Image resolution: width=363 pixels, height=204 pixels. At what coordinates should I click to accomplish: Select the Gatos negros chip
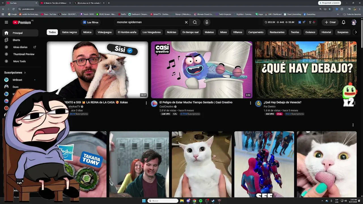click(x=69, y=32)
